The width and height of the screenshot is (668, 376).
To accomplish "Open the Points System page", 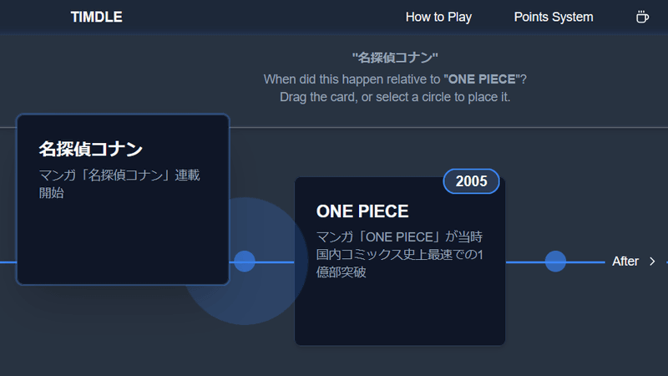I will [x=554, y=17].
